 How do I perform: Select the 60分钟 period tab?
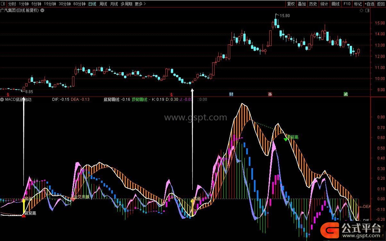[x=80, y=4]
